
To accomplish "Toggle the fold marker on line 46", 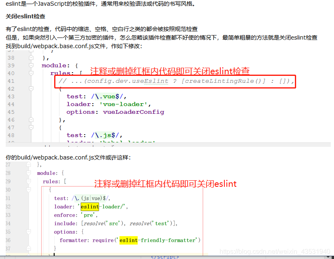I will (31, 120).
